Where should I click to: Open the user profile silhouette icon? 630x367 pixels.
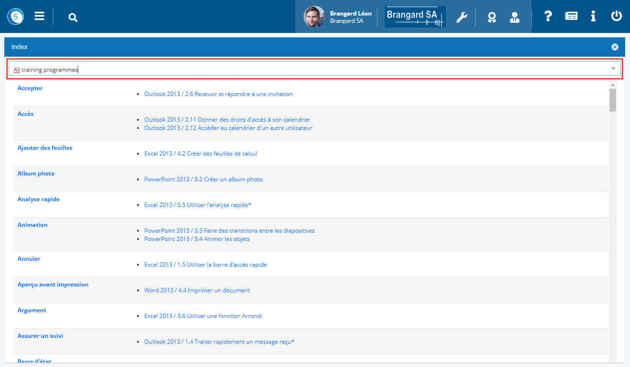coord(514,17)
